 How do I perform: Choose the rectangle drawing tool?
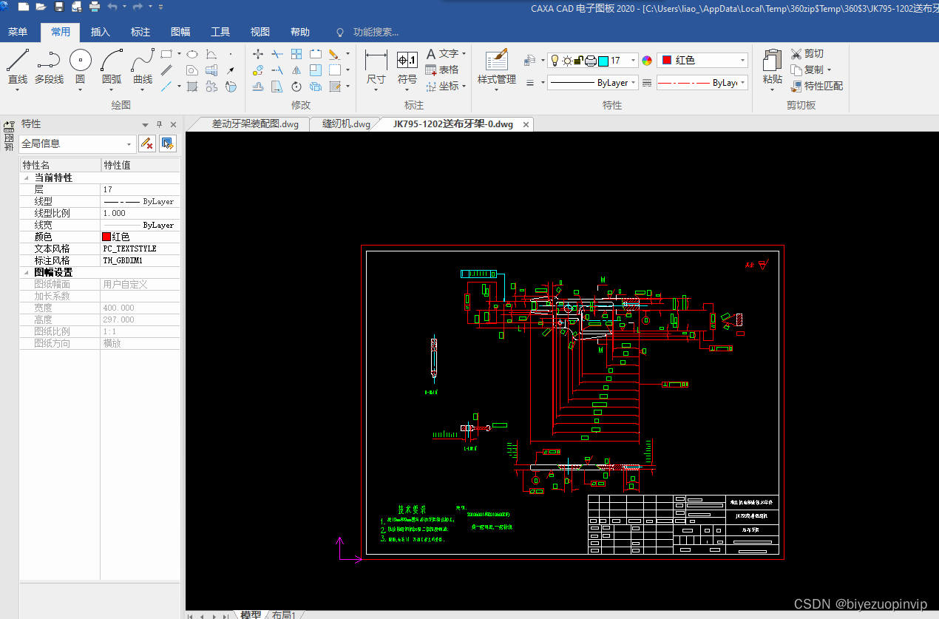[x=167, y=54]
